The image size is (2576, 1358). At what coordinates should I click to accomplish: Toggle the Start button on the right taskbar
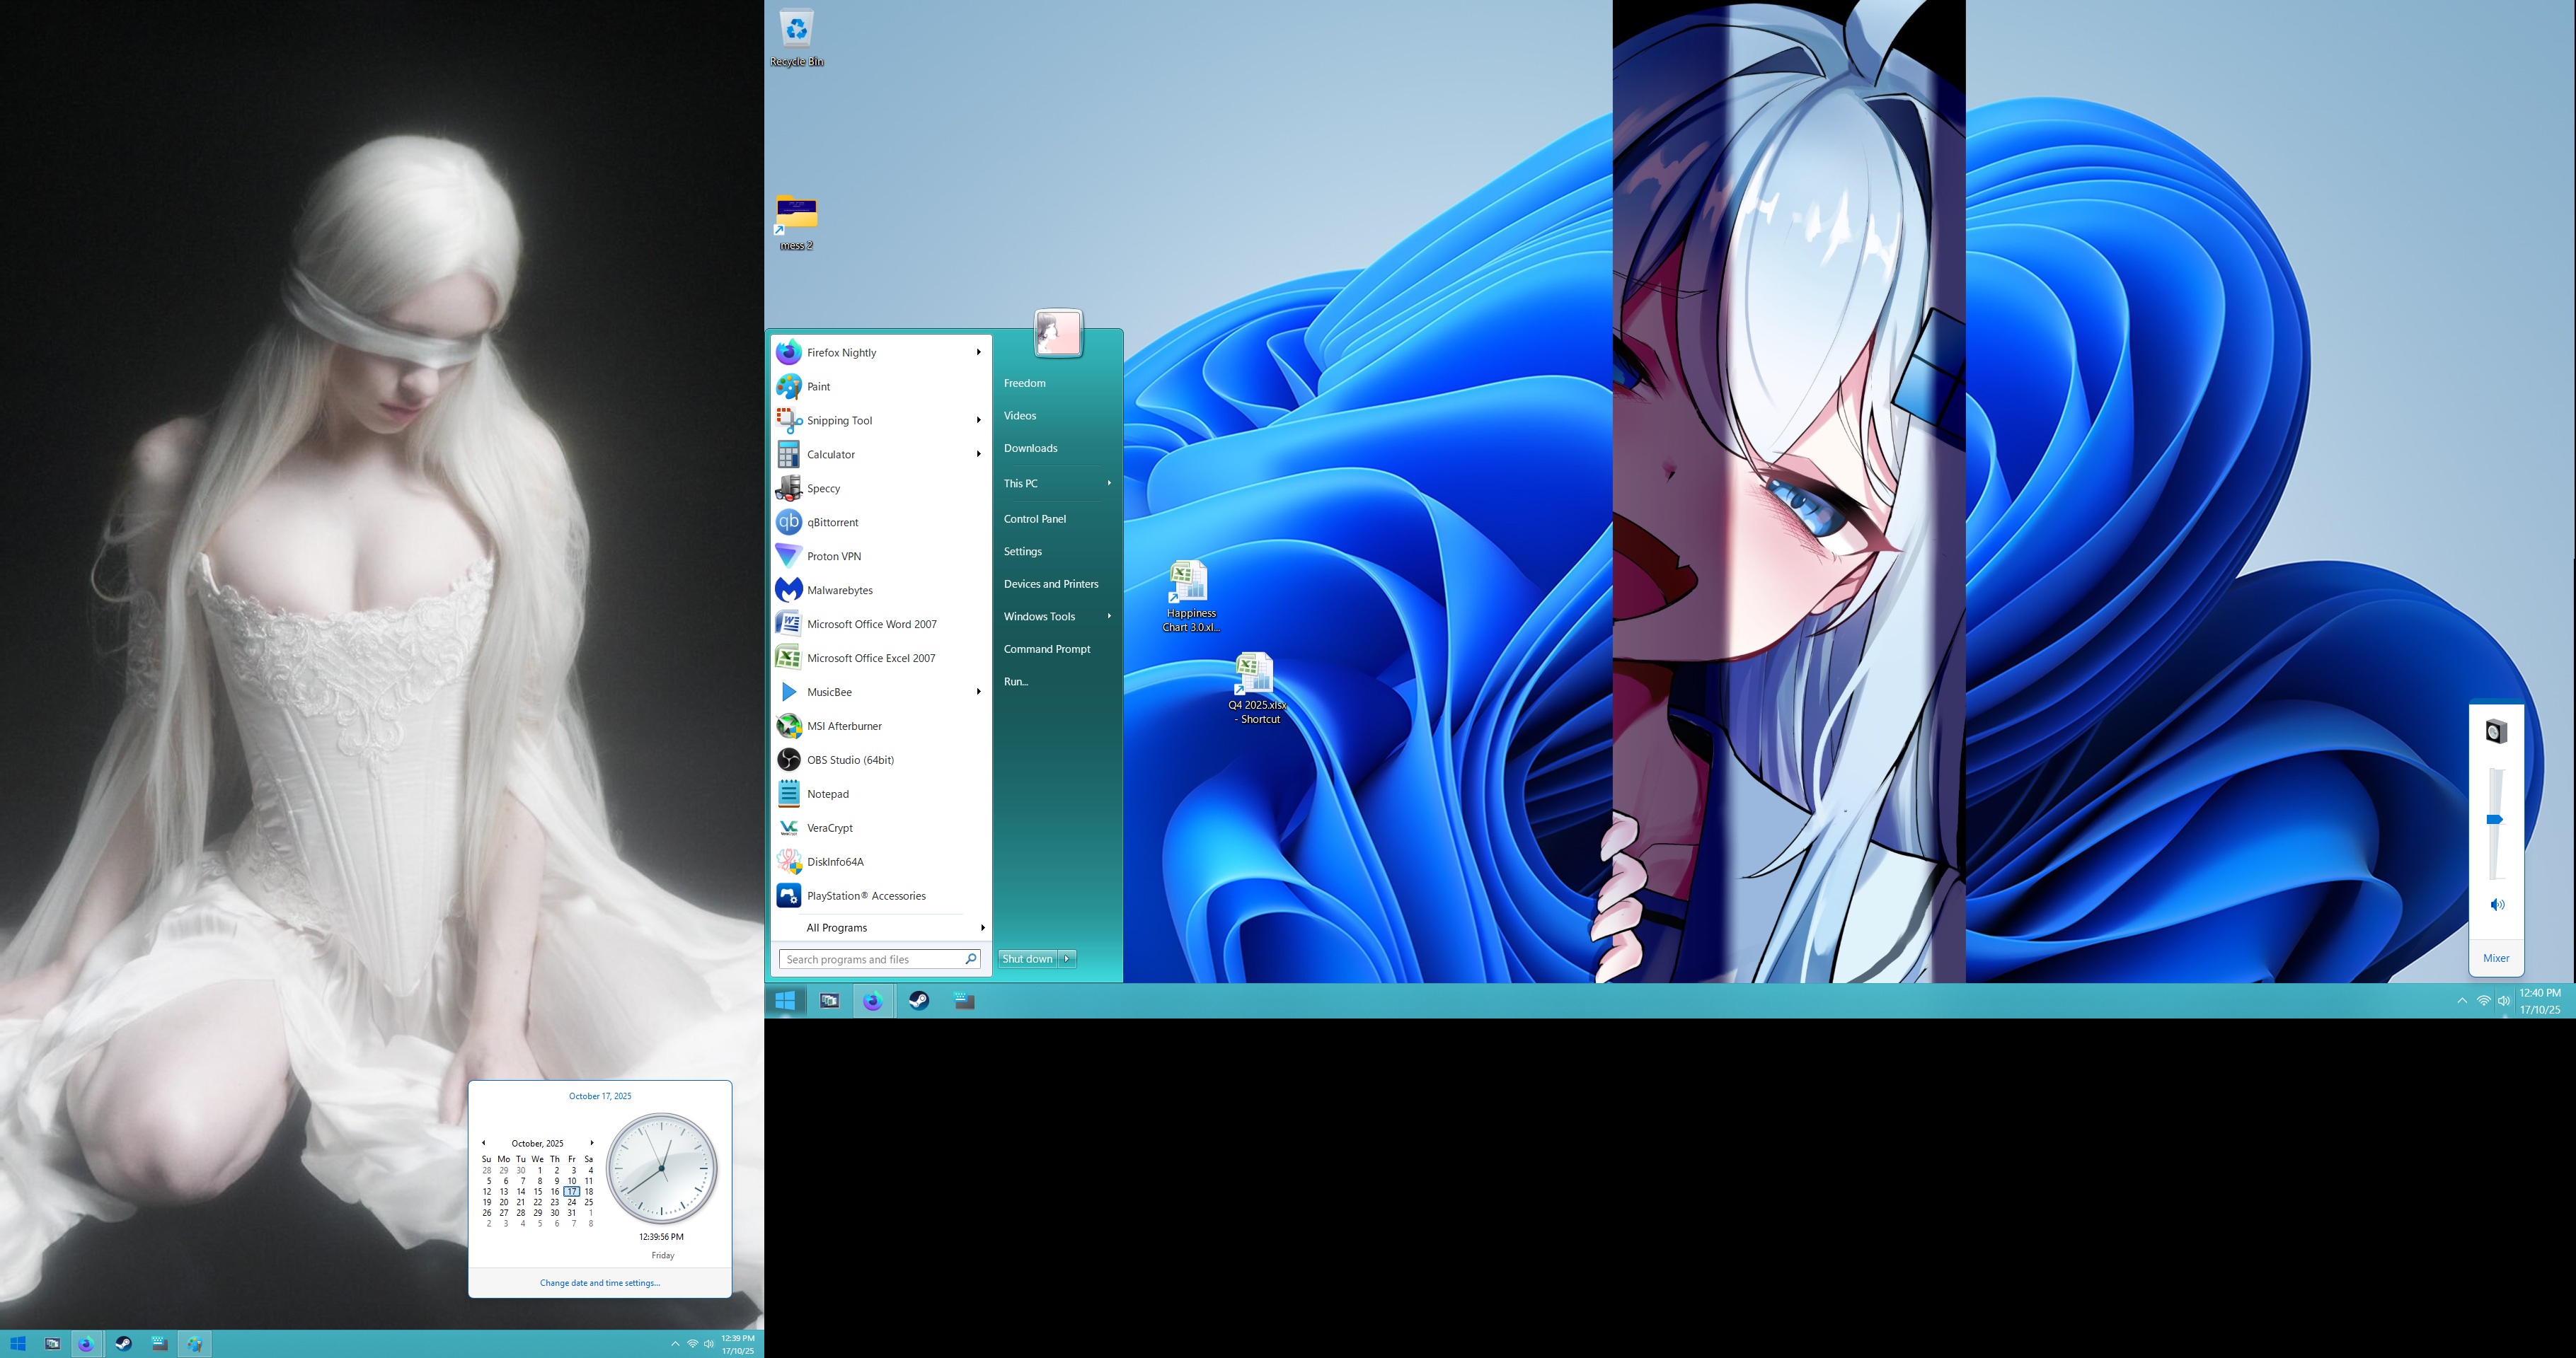tap(785, 1000)
